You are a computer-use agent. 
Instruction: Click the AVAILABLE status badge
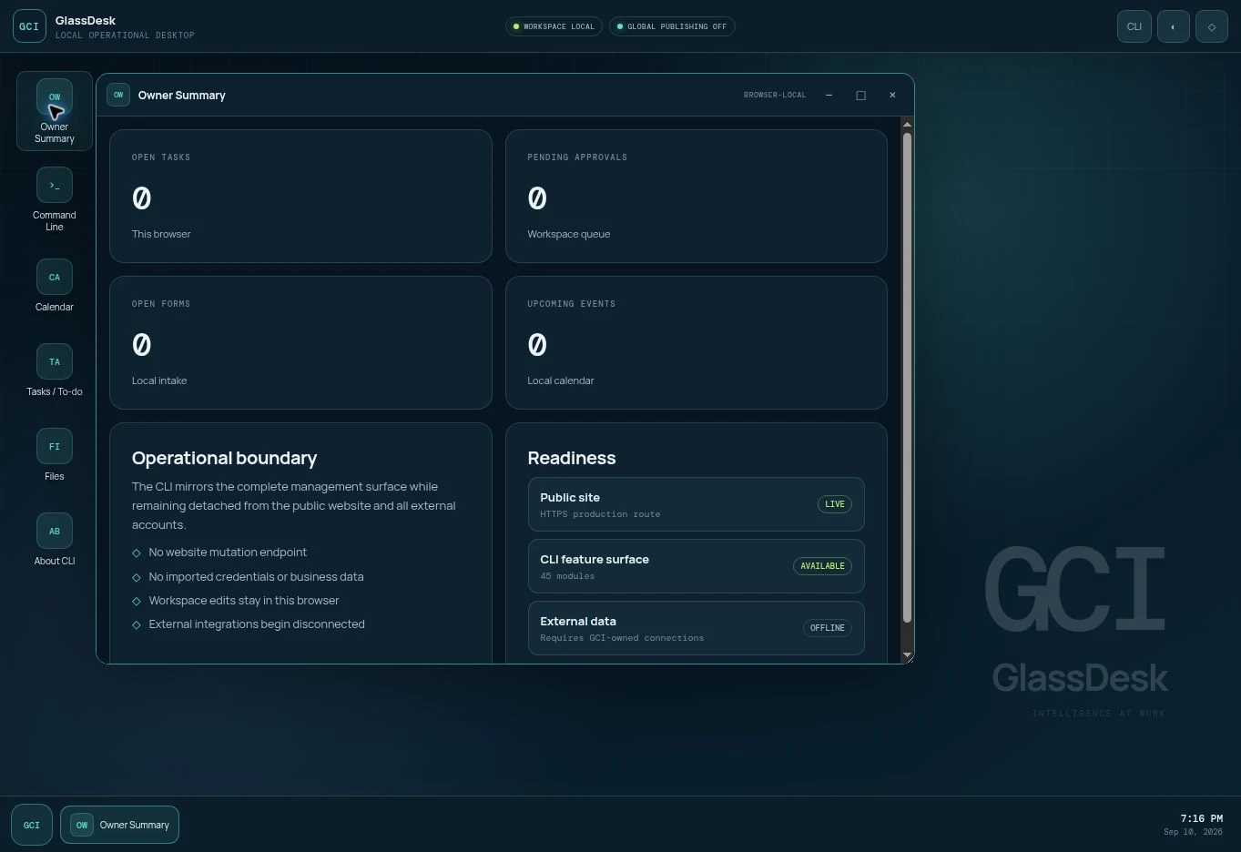click(822, 566)
